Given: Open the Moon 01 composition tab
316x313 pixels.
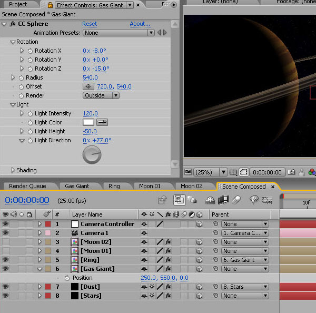Looking at the screenshot, I should pos(150,186).
